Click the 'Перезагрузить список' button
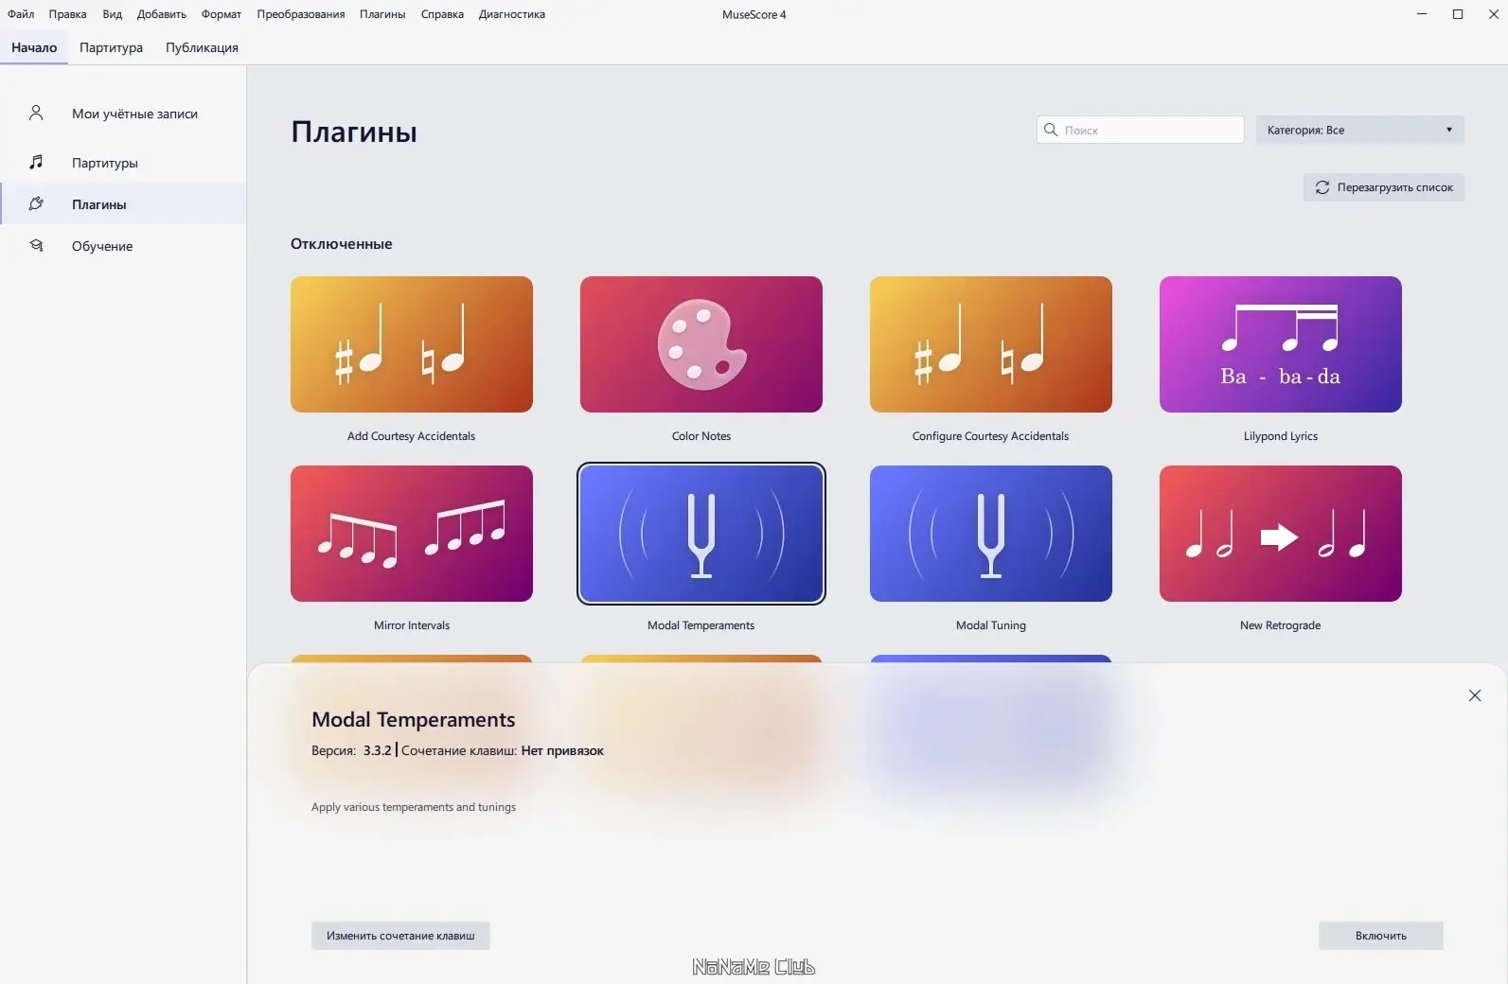The width and height of the screenshot is (1508, 984). point(1383,187)
